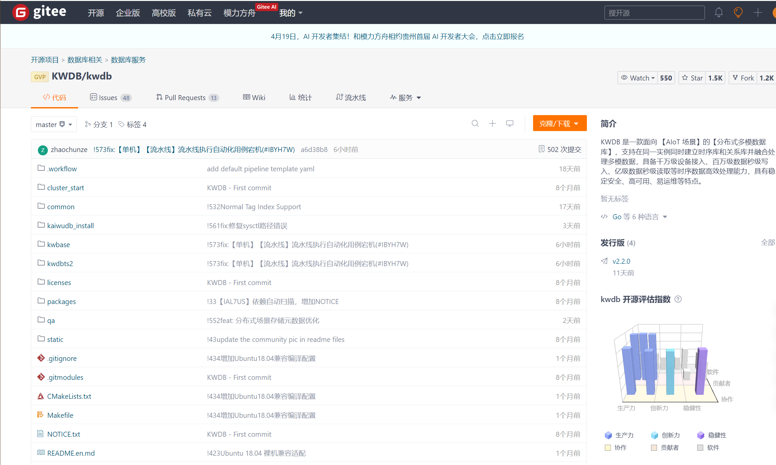The image size is (776, 465).
Task: Click the repository search magnifier icon
Action: [475, 124]
